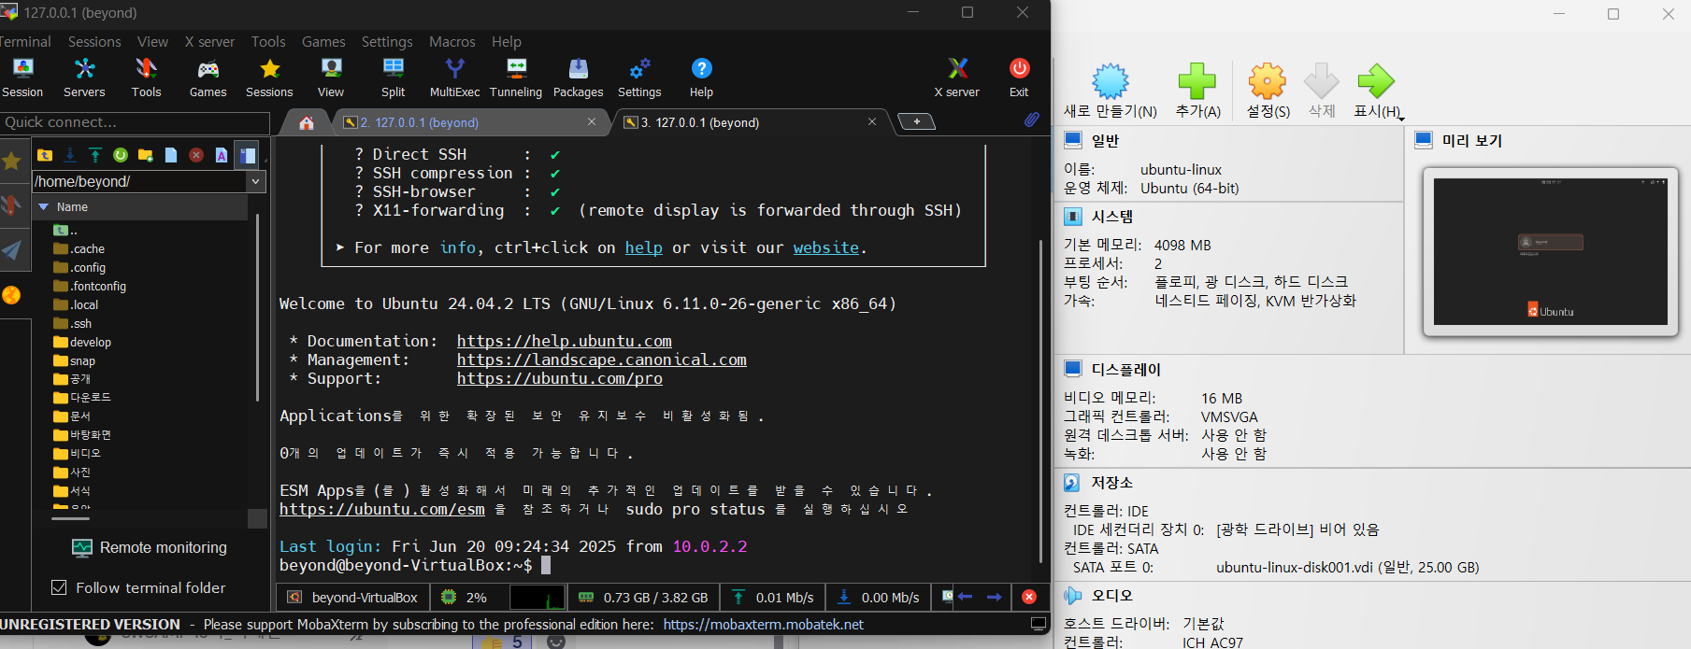Open the Macros menu
This screenshot has width=1691, height=649.
click(x=452, y=42)
